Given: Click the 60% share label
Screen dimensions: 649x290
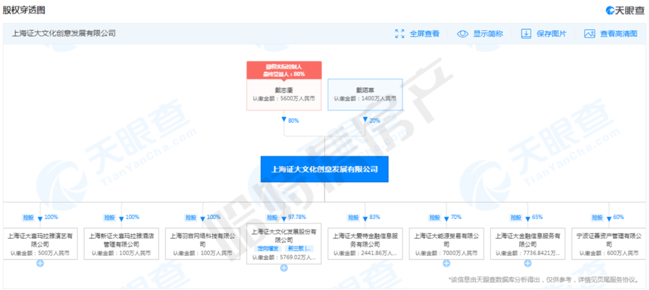Looking at the screenshot, I should click(618, 217).
